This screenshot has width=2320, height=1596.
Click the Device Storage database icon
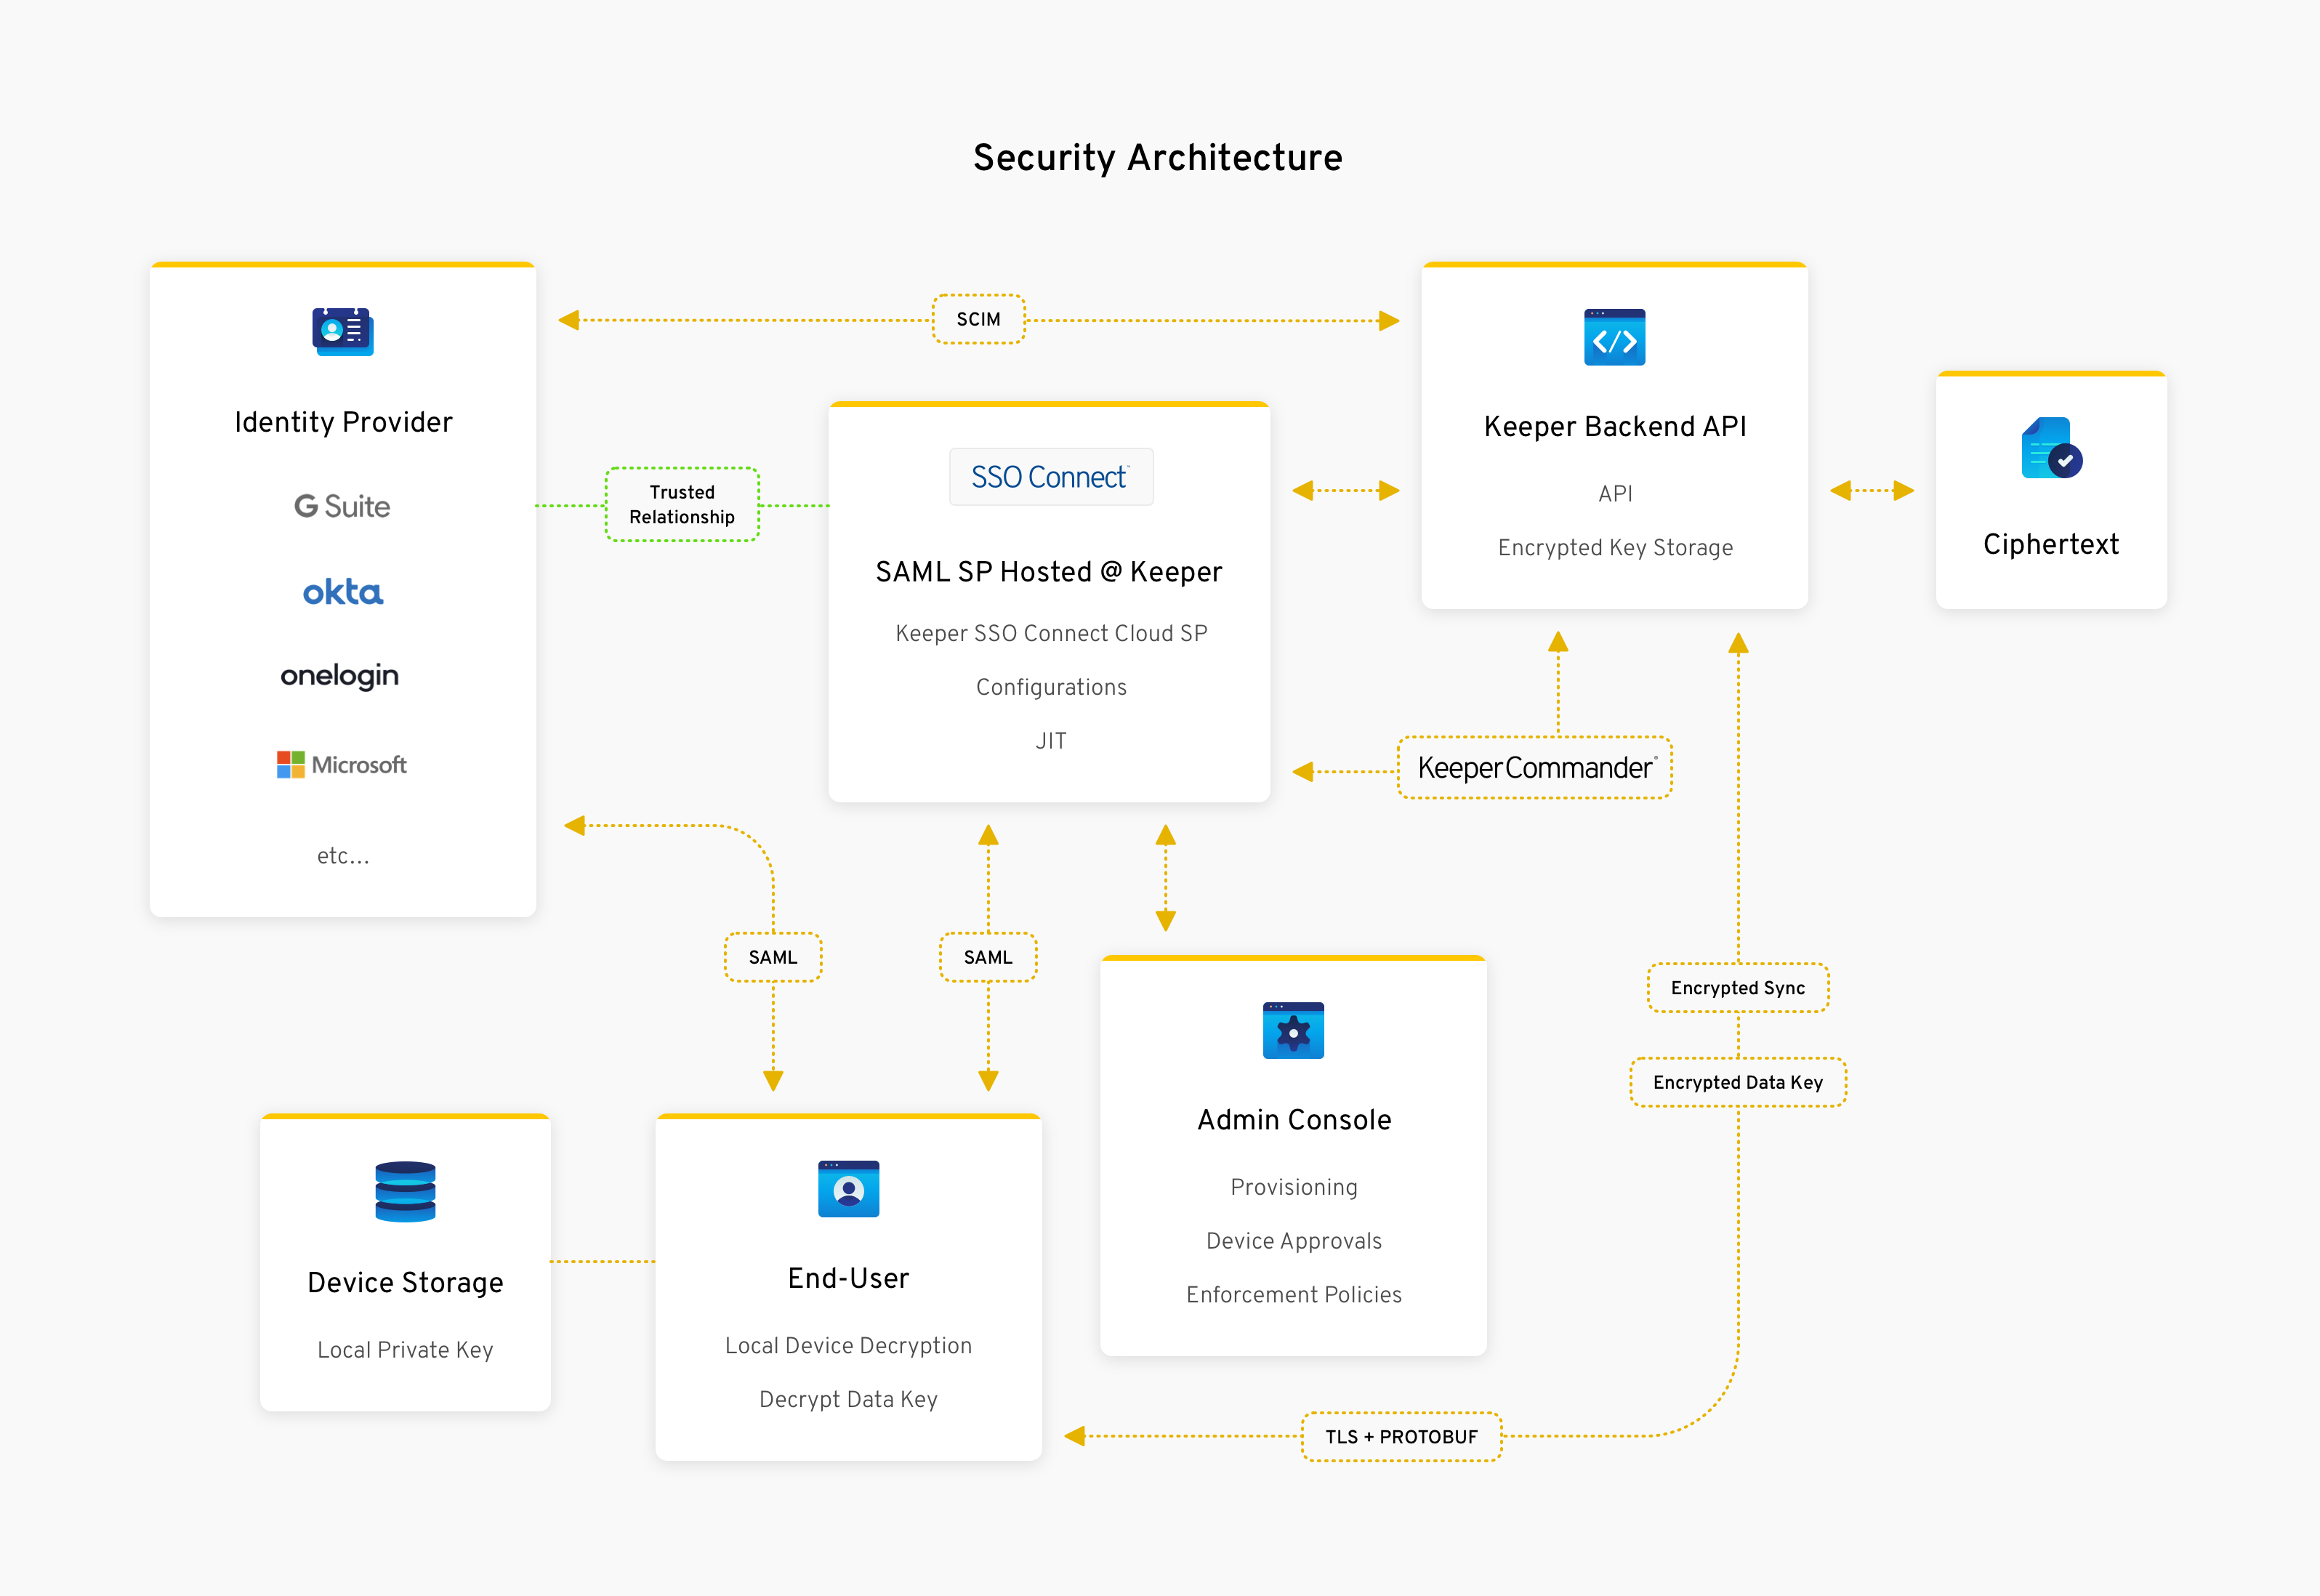tap(405, 1191)
